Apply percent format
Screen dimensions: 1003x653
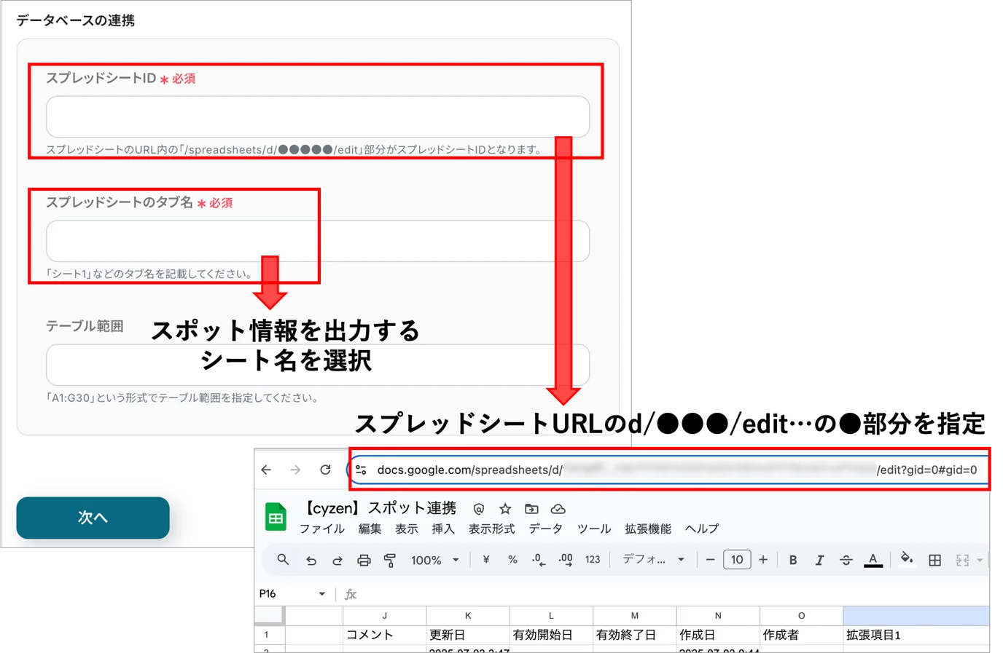pos(512,560)
